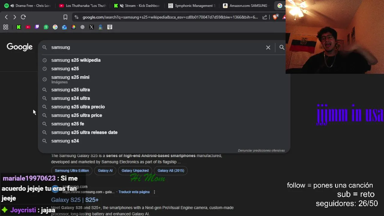This screenshot has height=216, width=384.
Task: Open the ChatGPT bookmark icon
Action: coord(82,27)
